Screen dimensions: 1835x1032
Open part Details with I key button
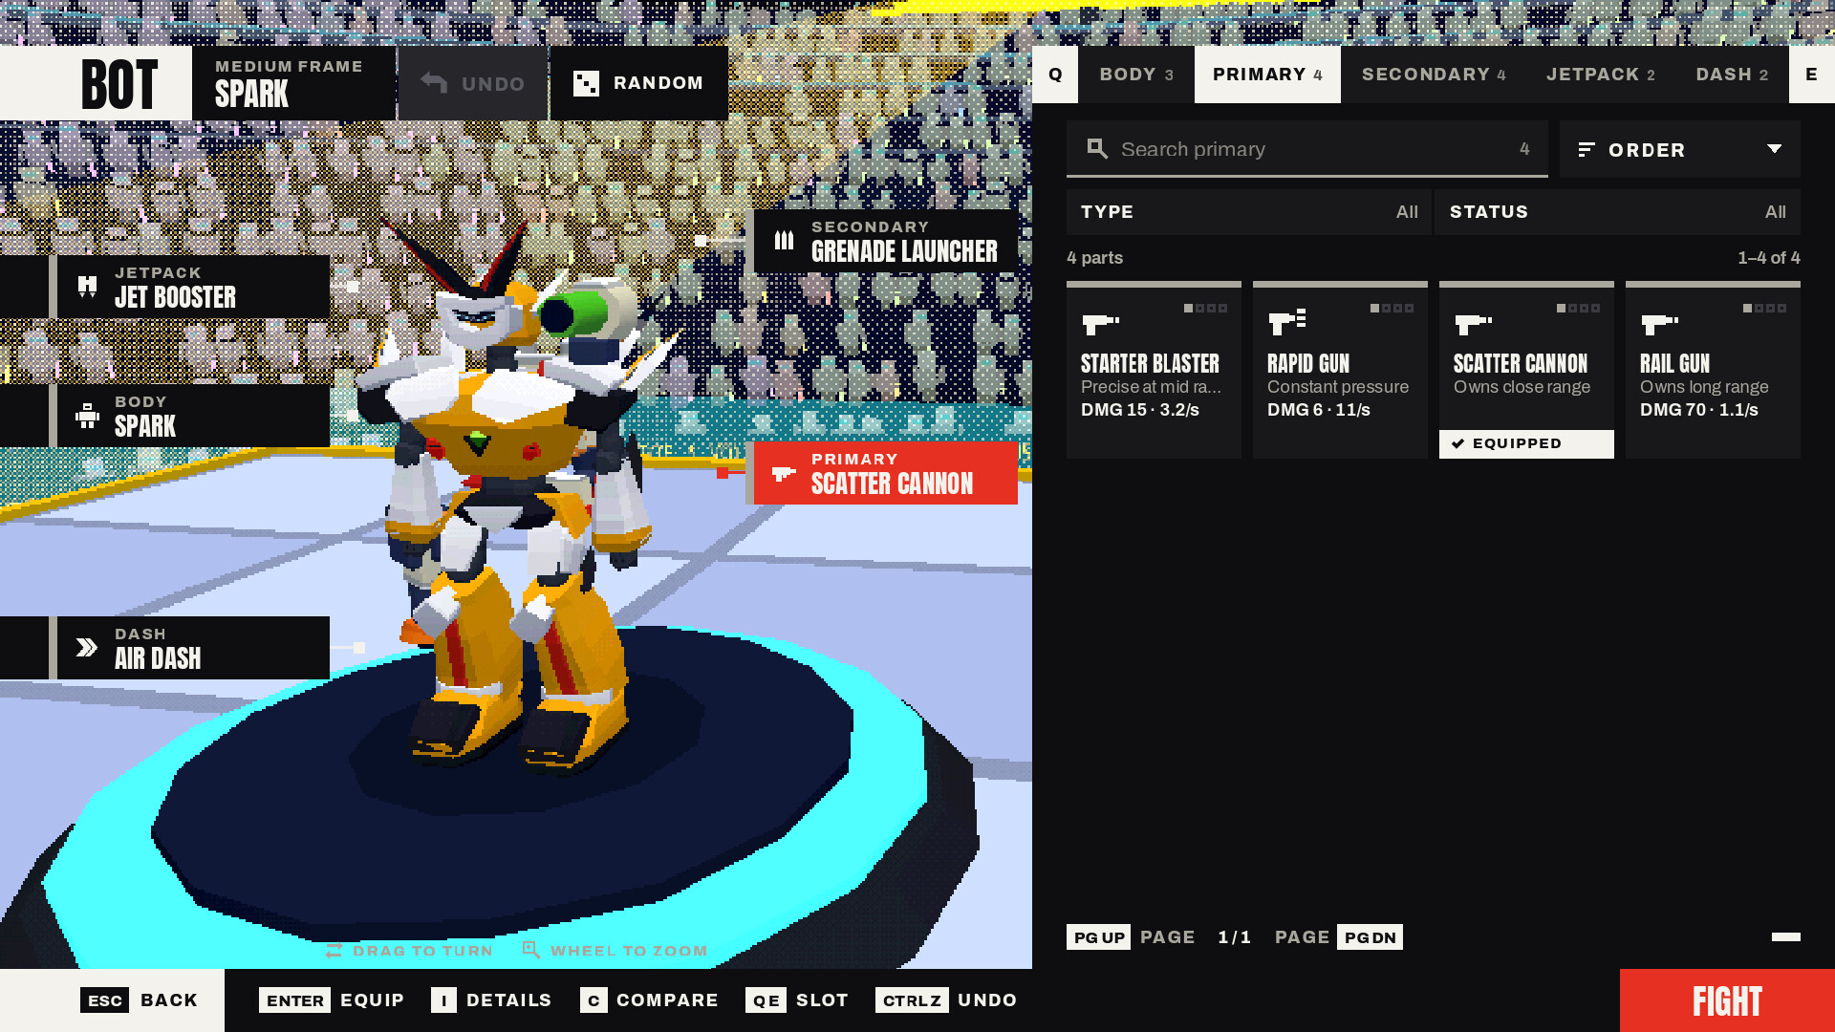[491, 1000]
